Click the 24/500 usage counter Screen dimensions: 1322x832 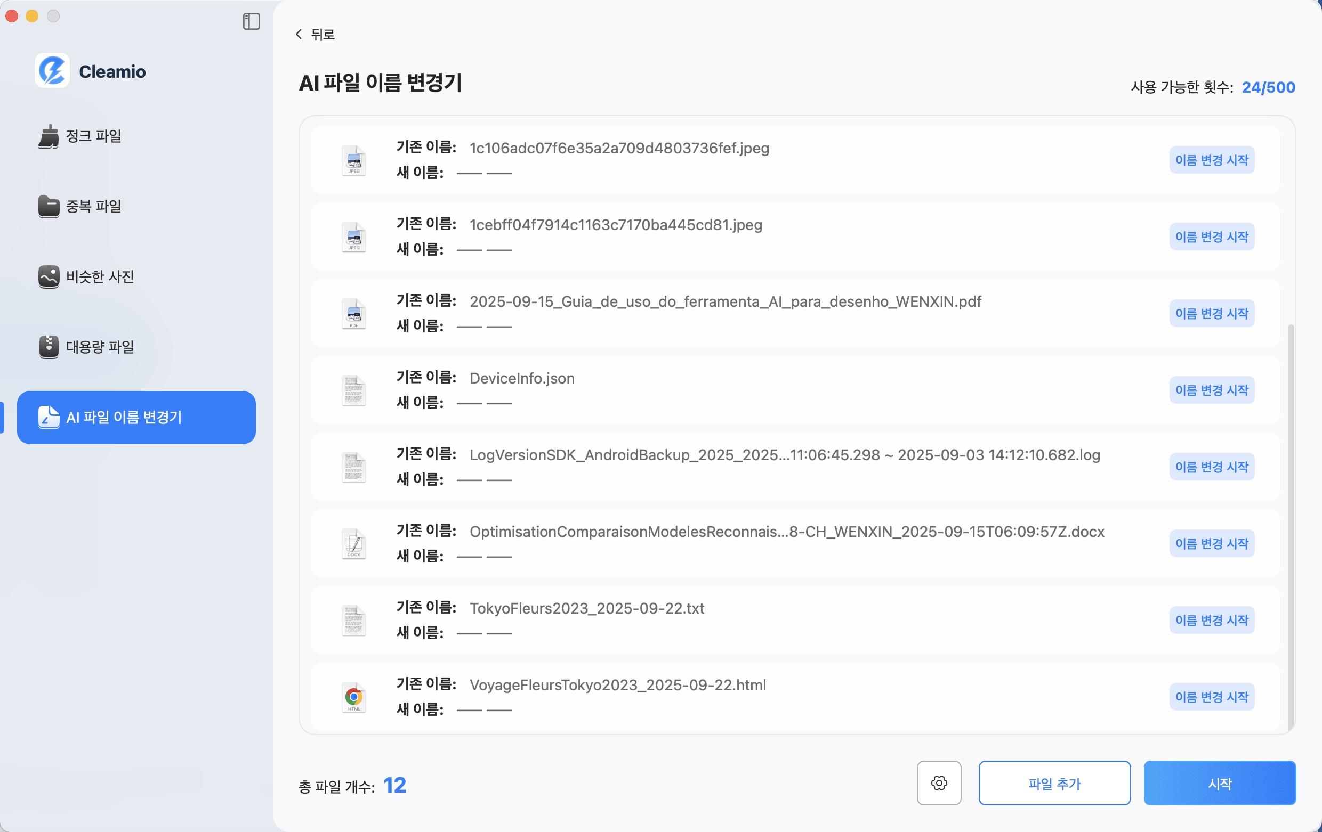point(1268,87)
